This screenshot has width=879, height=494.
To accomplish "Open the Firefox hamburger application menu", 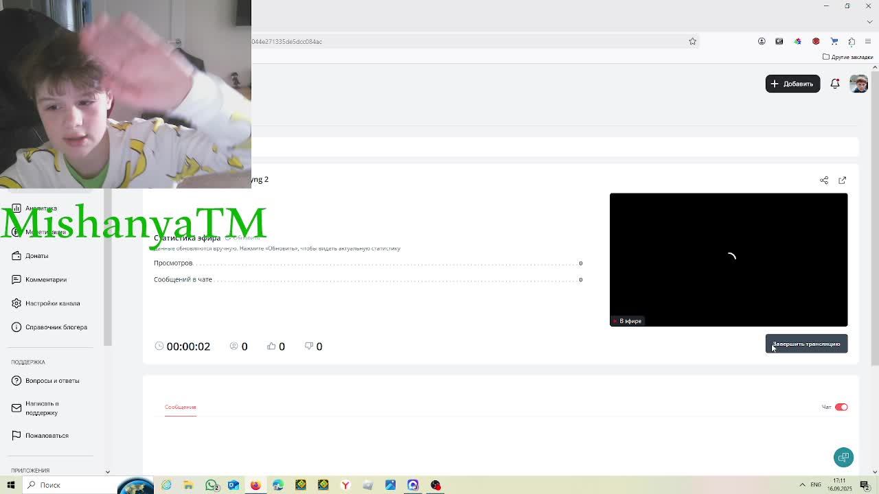I will (868, 41).
